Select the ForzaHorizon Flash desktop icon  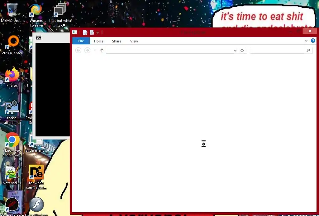point(36,206)
